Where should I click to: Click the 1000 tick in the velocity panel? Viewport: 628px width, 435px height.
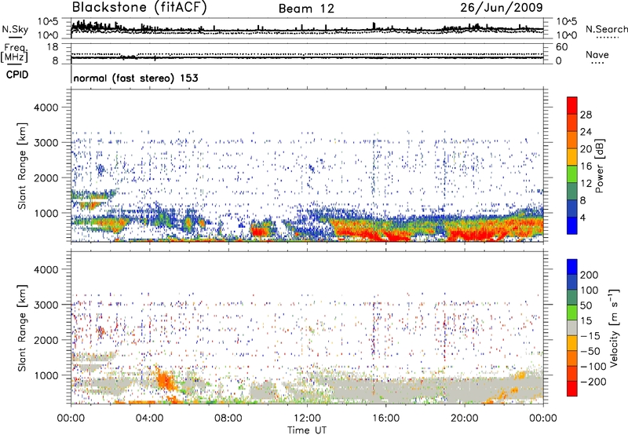[46, 375]
